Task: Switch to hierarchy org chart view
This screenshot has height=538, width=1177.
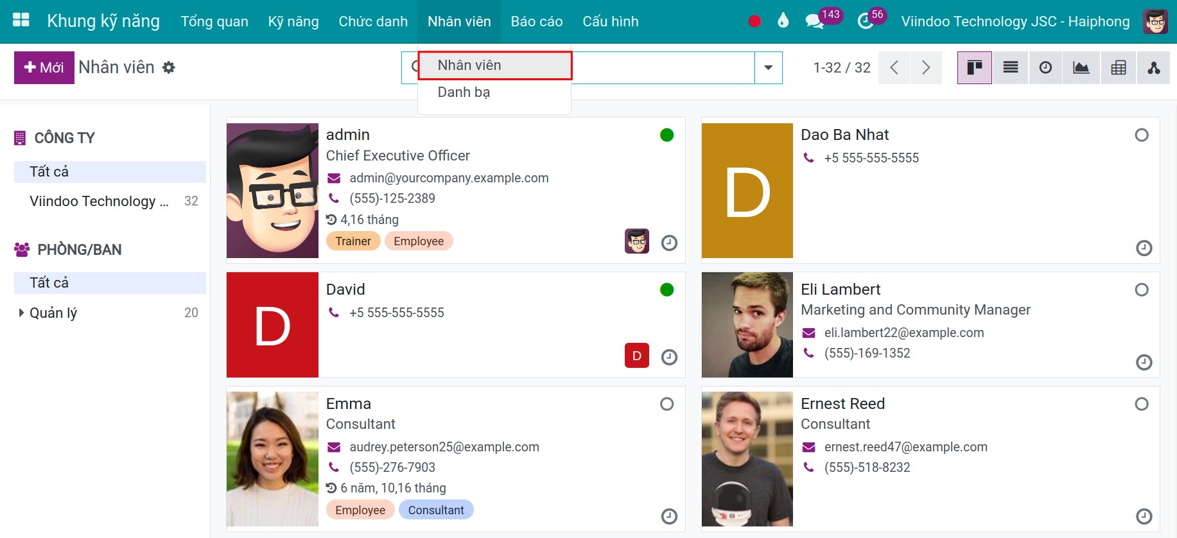Action: 1153,67
